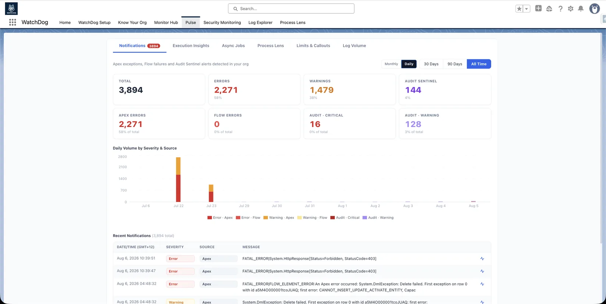Open the Help question mark icon
This screenshot has width=606, height=304.
(561, 8)
